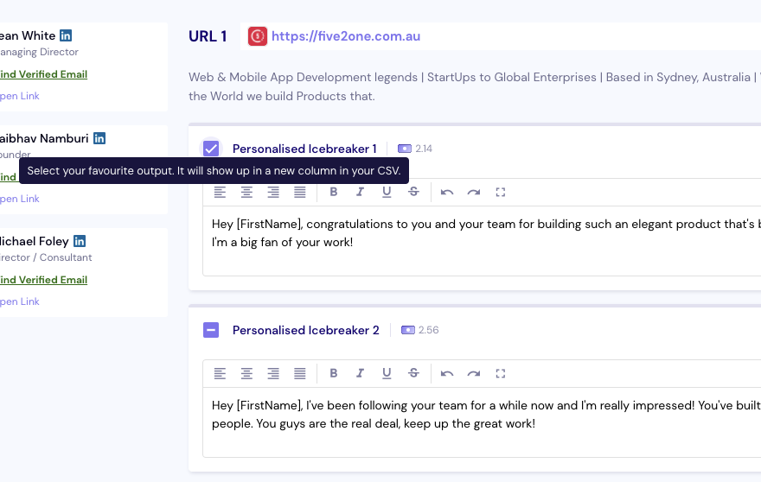Open fullscreen for Icebreaker 2 editor
761x482 pixels.
501,373
